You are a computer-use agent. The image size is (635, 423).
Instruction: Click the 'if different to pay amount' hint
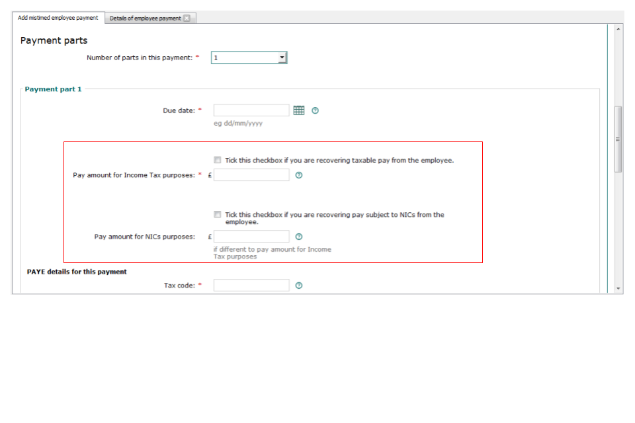pyautogui.click(x=272, y=253)
